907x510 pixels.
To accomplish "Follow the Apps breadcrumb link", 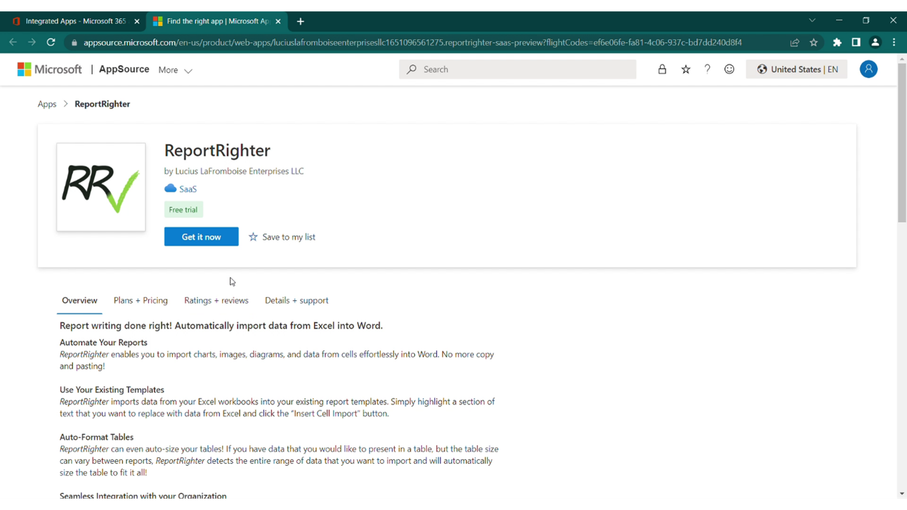I will (47, 104).
